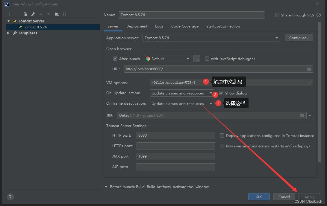The height and width of the screenshot is (206, 327).
Task: Toggle After launch checkbox
Action: (115, 59)
